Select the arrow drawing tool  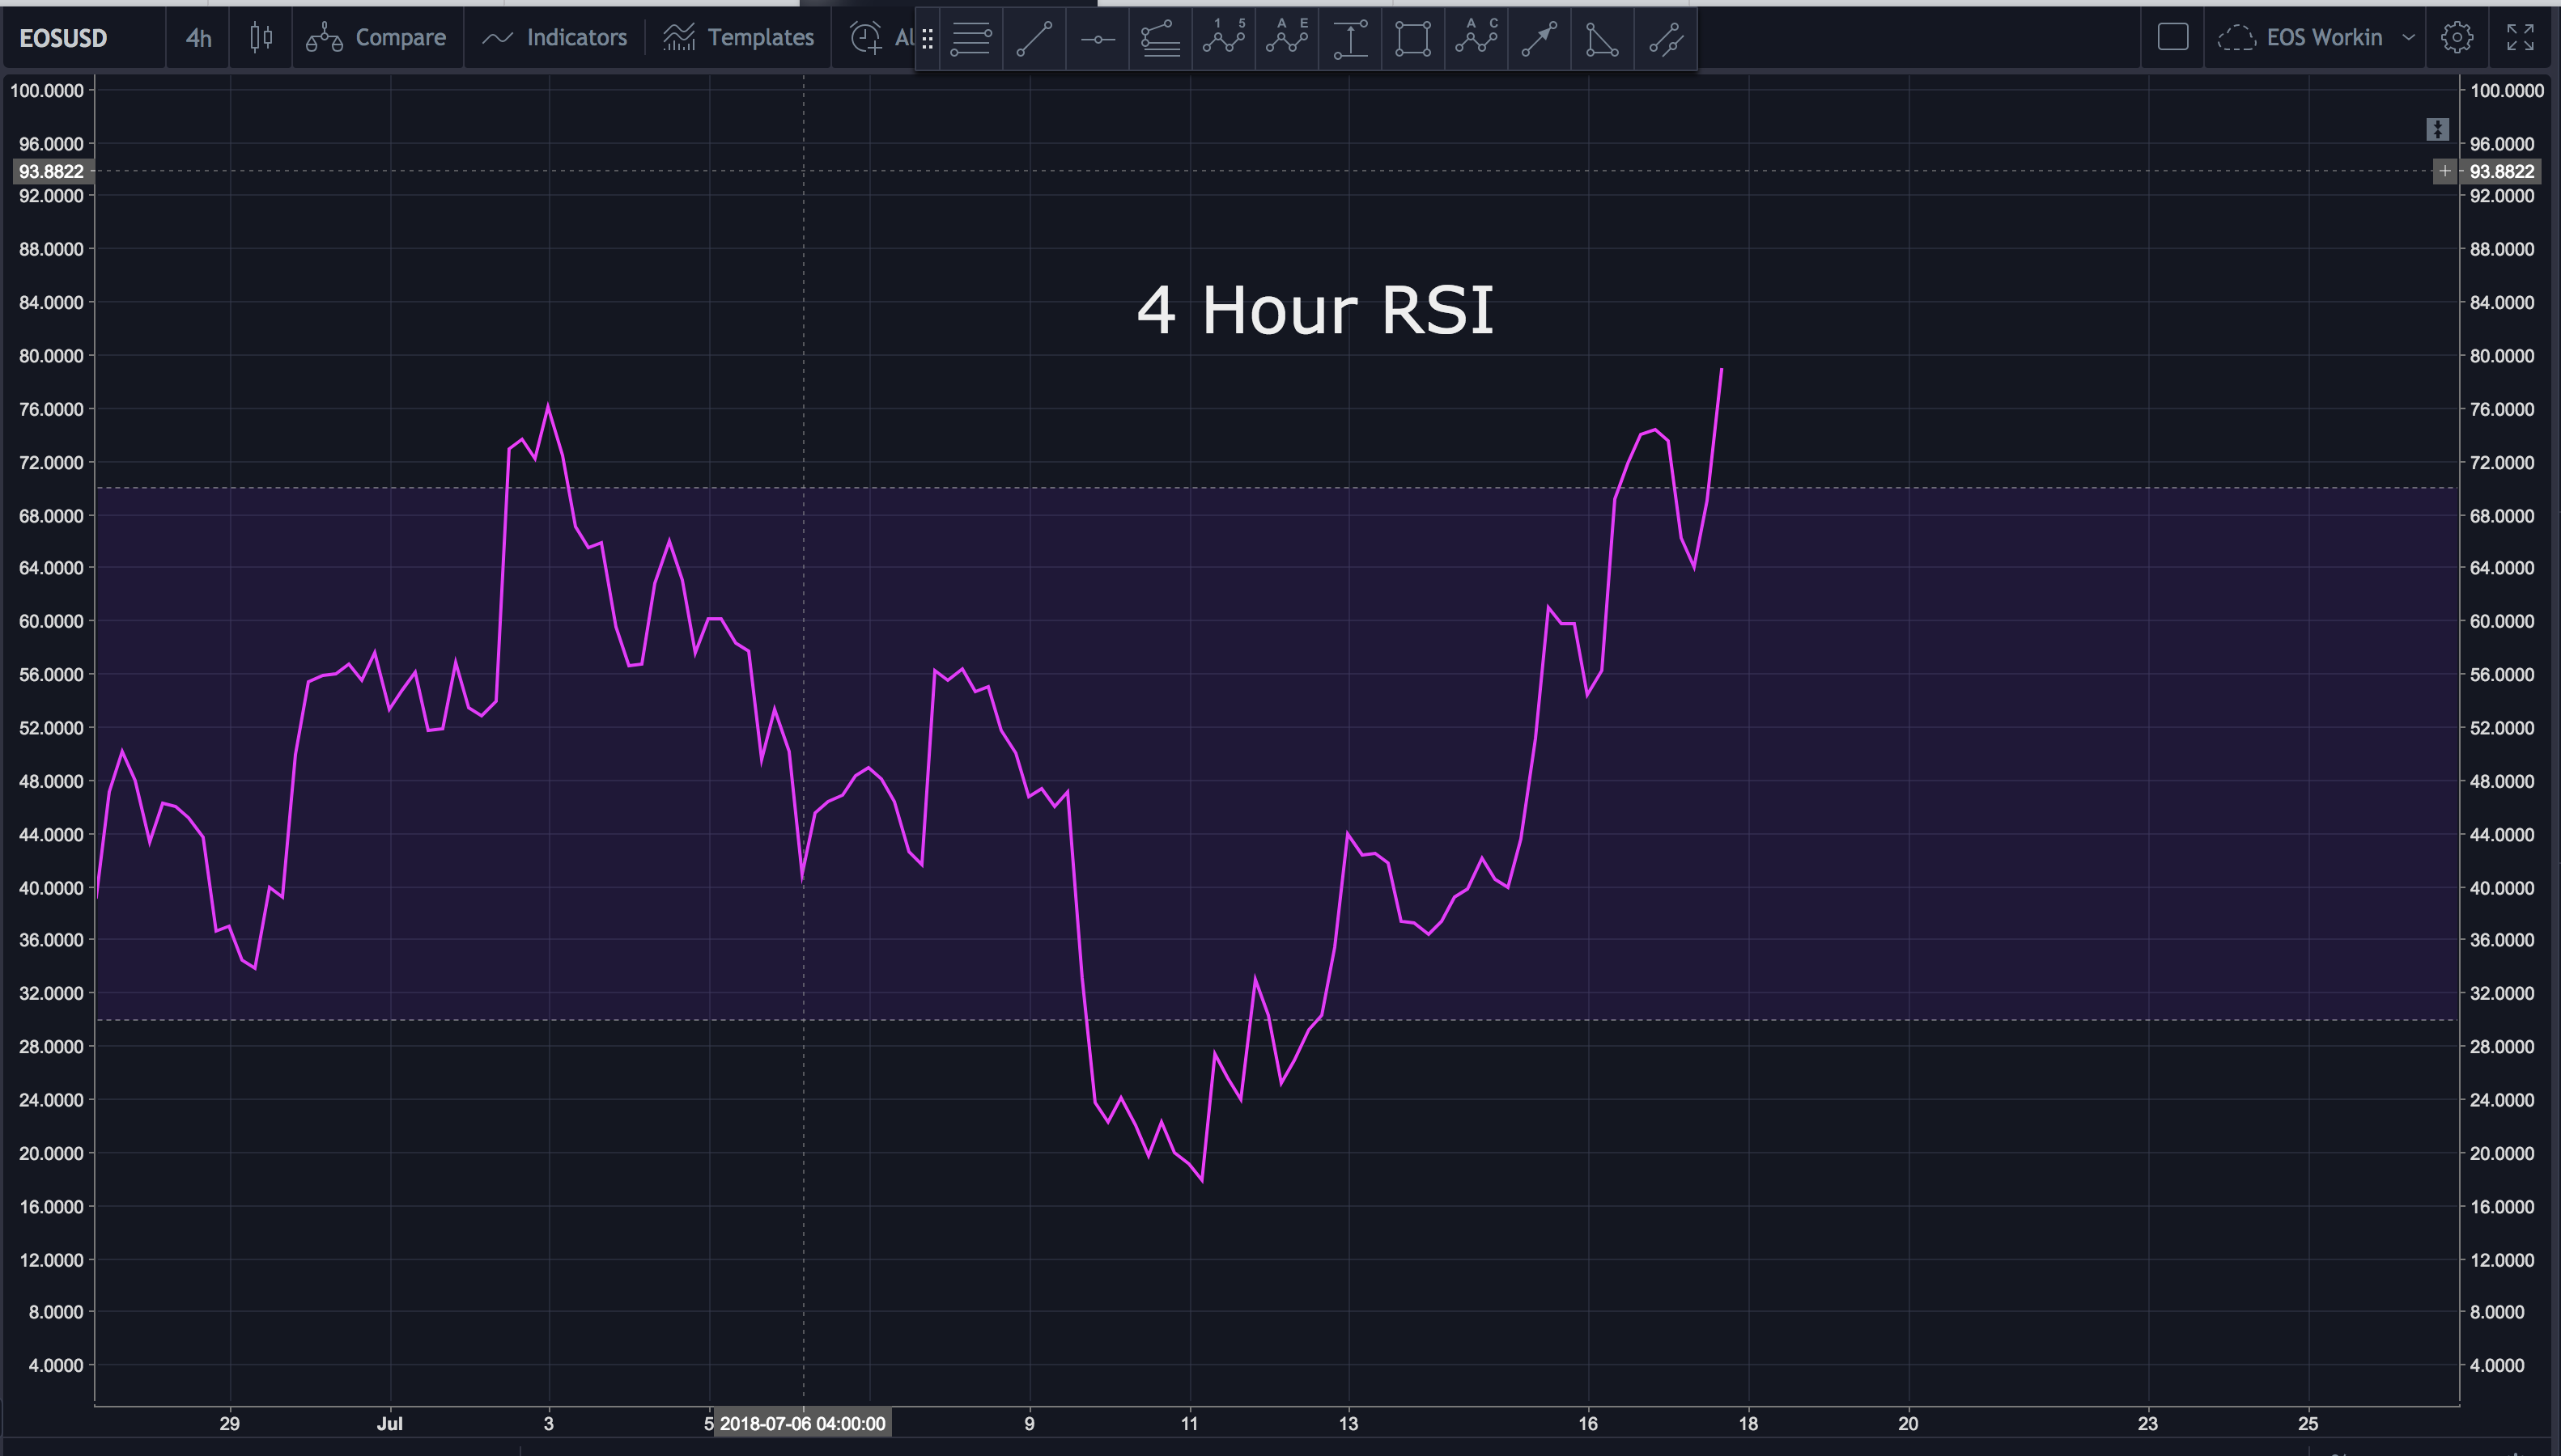pos(1539,39)
